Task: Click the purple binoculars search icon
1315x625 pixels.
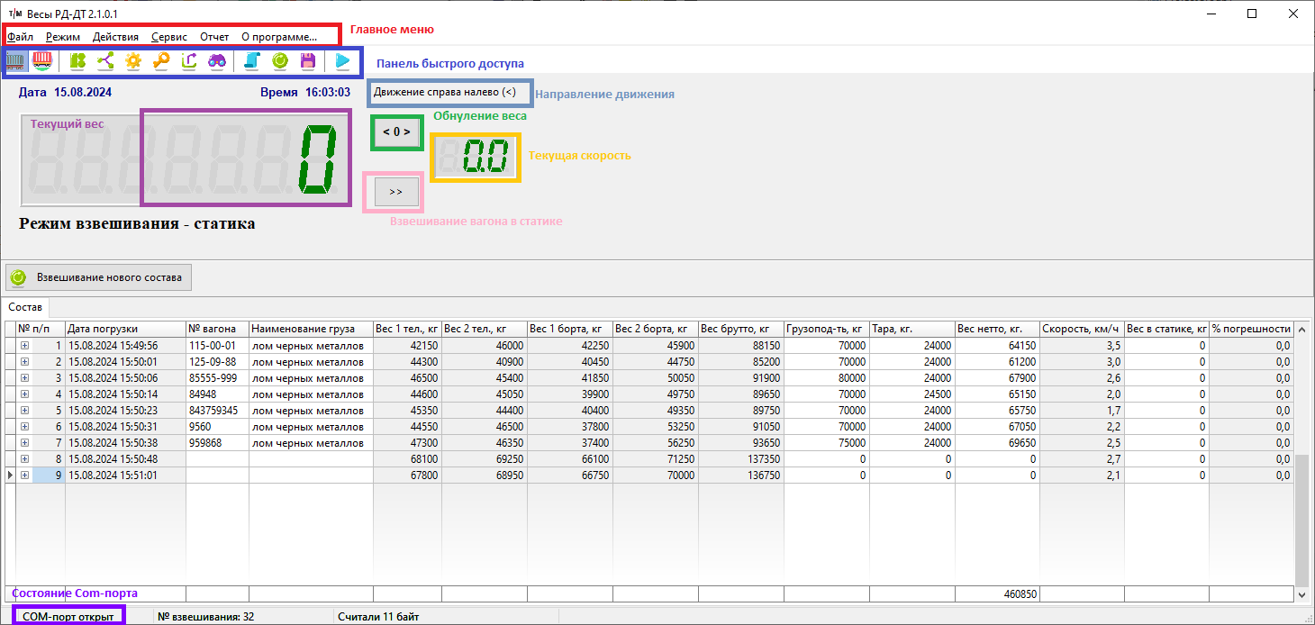Action: click(217, 61)
